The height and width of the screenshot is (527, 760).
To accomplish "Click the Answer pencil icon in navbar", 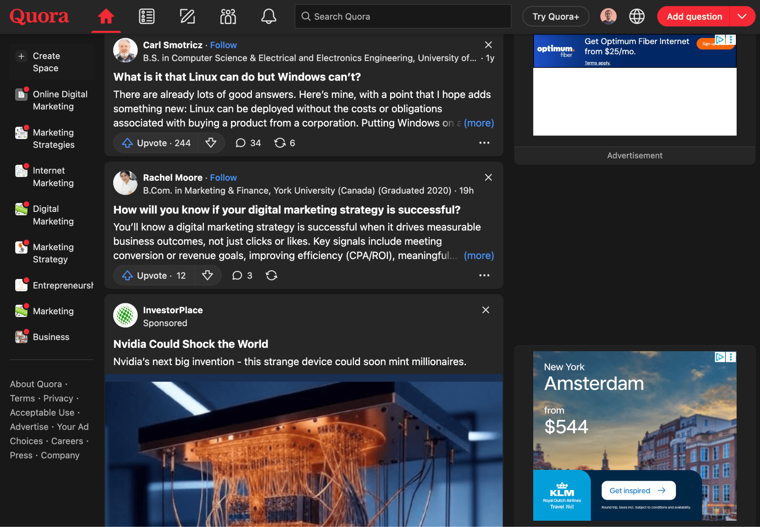I will pos(187,17).
